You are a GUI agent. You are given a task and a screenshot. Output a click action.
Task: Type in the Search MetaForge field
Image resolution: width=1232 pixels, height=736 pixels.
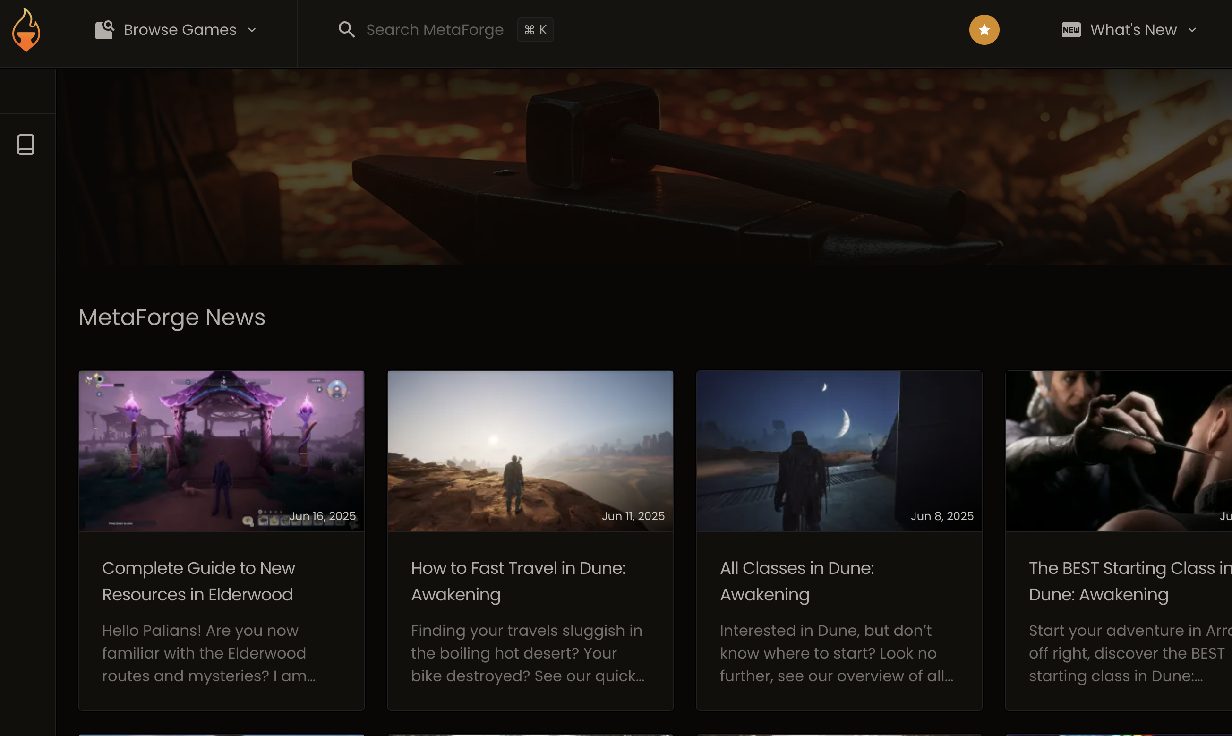click(435, 30)
